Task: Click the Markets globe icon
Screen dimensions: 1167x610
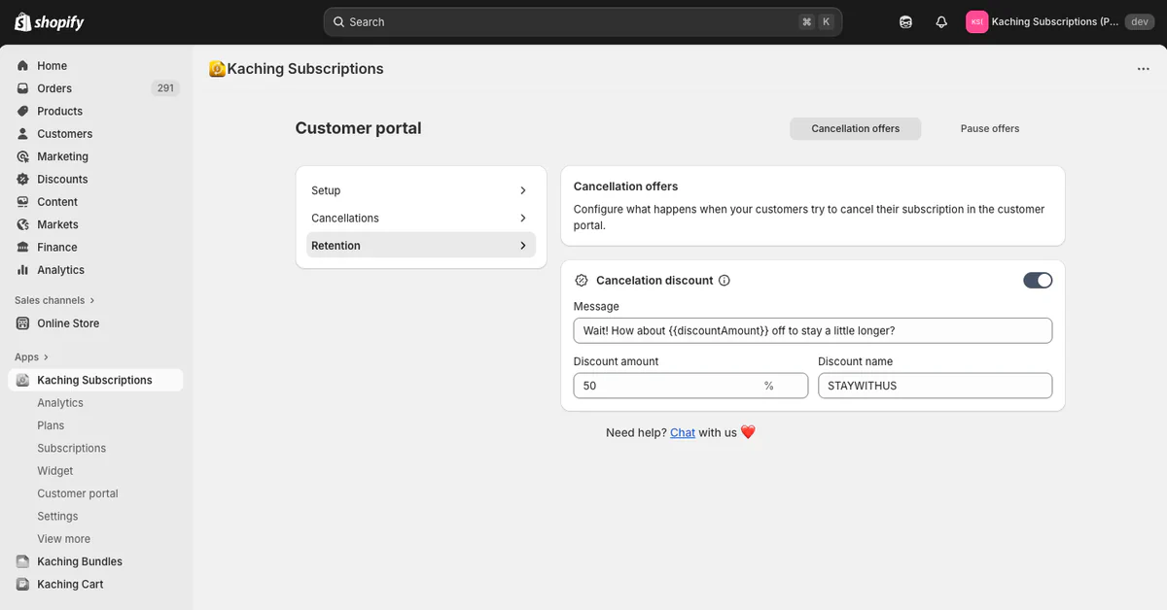Action: (x=22, y=224)
